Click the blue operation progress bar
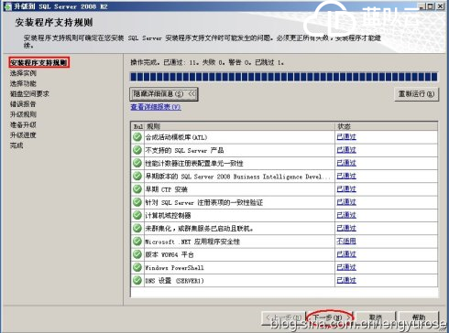 [284, 77]
